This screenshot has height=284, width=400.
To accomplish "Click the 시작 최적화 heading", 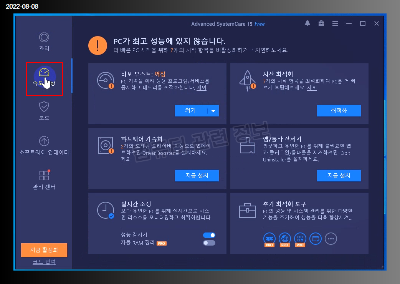I will click(278, 74).
